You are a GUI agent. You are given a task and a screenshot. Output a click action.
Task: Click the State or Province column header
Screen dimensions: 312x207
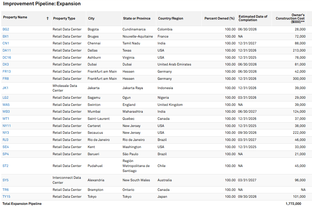(137, 18)
